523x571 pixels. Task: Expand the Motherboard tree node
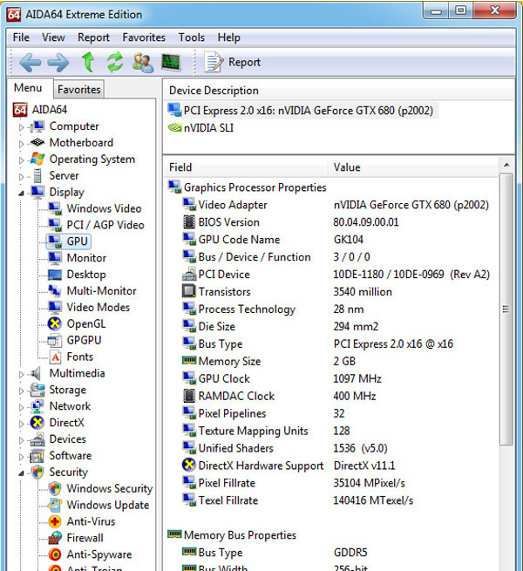(21, 144)
